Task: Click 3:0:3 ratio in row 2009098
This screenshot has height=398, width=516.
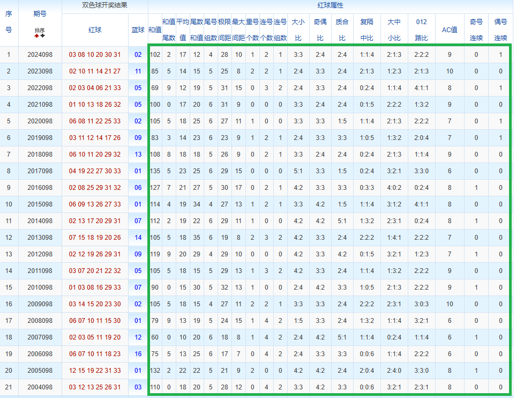Action: coord(421,304)
